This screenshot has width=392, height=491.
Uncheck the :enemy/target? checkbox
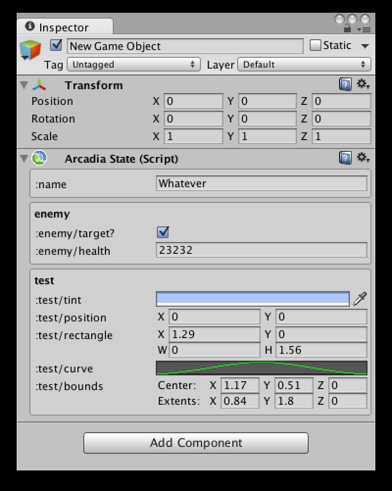point(163,232)
